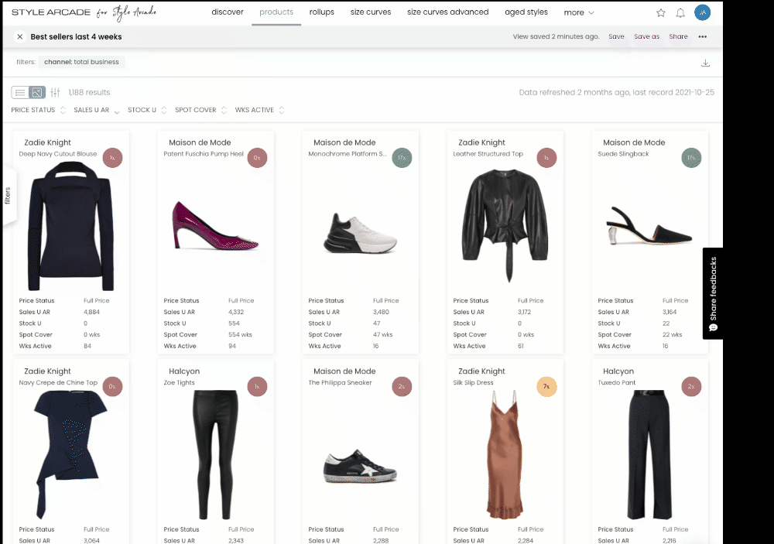This screenshot has height=544, width=774.
Task: Switch to size curves tab
Action: point(371,12)
